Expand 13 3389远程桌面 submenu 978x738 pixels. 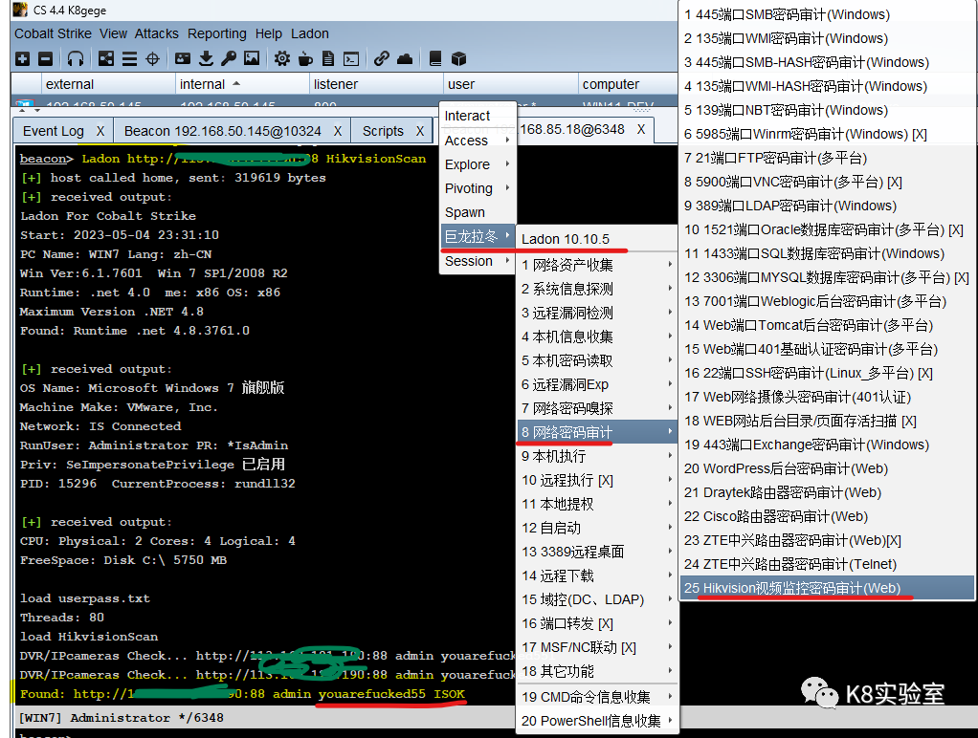(x=597, y=552)
